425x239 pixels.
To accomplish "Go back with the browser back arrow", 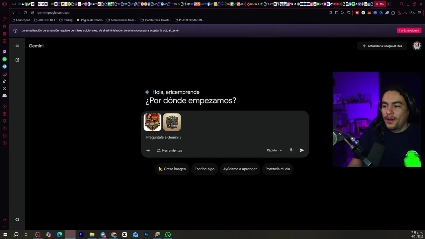I will 13,13.
